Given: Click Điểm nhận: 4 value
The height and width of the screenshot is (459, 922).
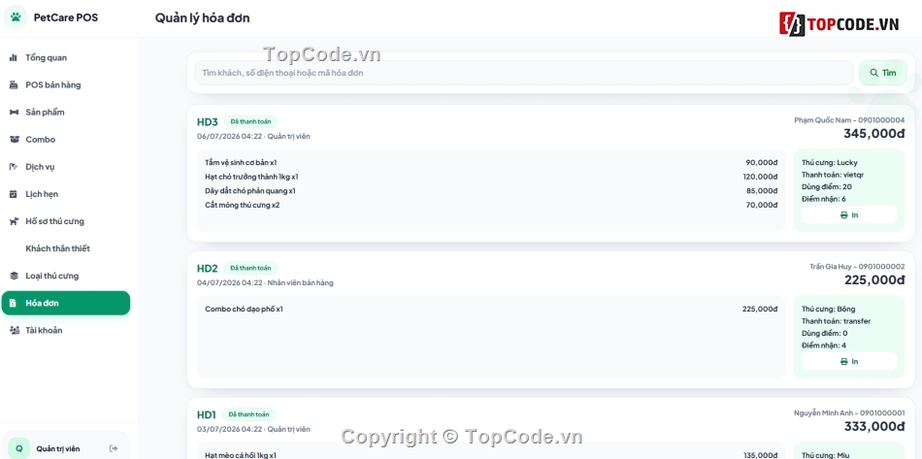Looking at the screenshot, I should [824, 345].
